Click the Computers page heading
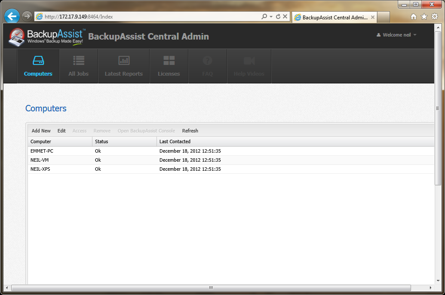The height and width of the screenshot is (295, 445). pyautogui.click(x=46, y=108)
